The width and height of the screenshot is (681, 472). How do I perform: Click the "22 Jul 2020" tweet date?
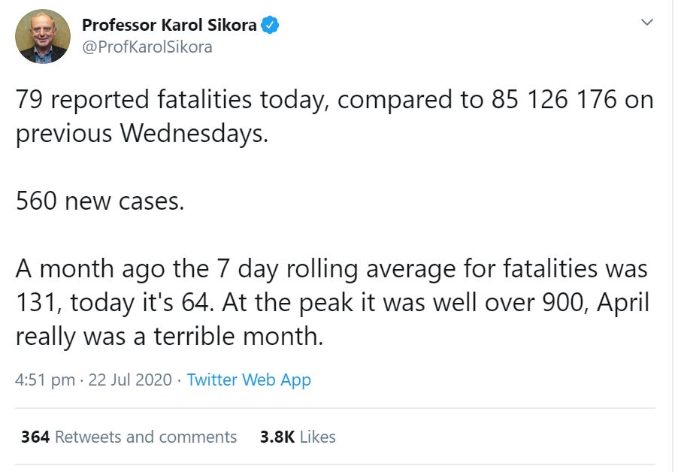[130, 380]
